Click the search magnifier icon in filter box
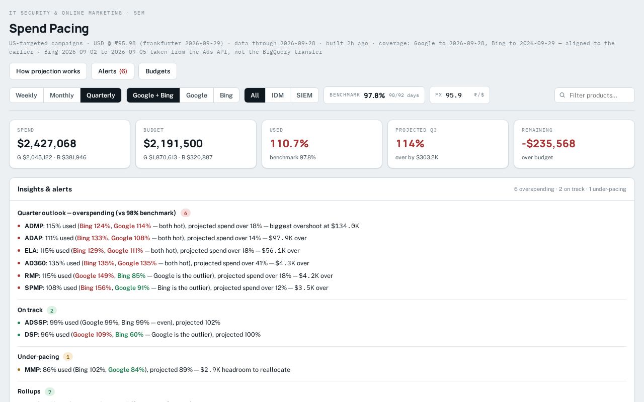This screenshot has width=644, height=402. pos(562,95)
